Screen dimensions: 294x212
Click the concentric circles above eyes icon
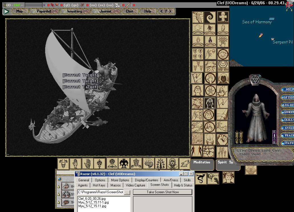tap(223, 66)
